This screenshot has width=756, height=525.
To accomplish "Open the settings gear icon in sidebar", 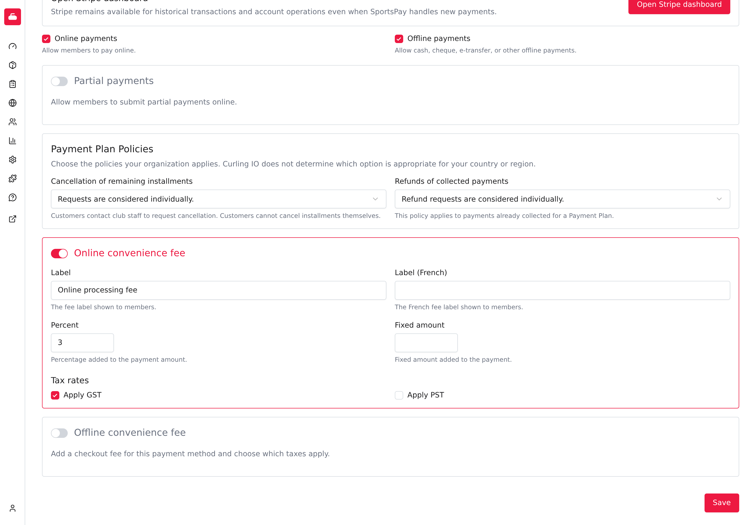I will [x=13, y=160].
